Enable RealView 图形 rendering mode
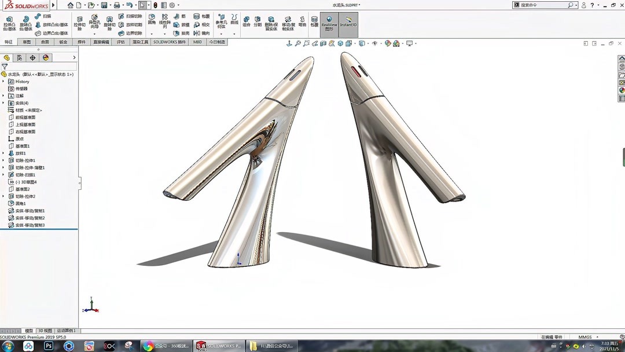 point(329,23)
